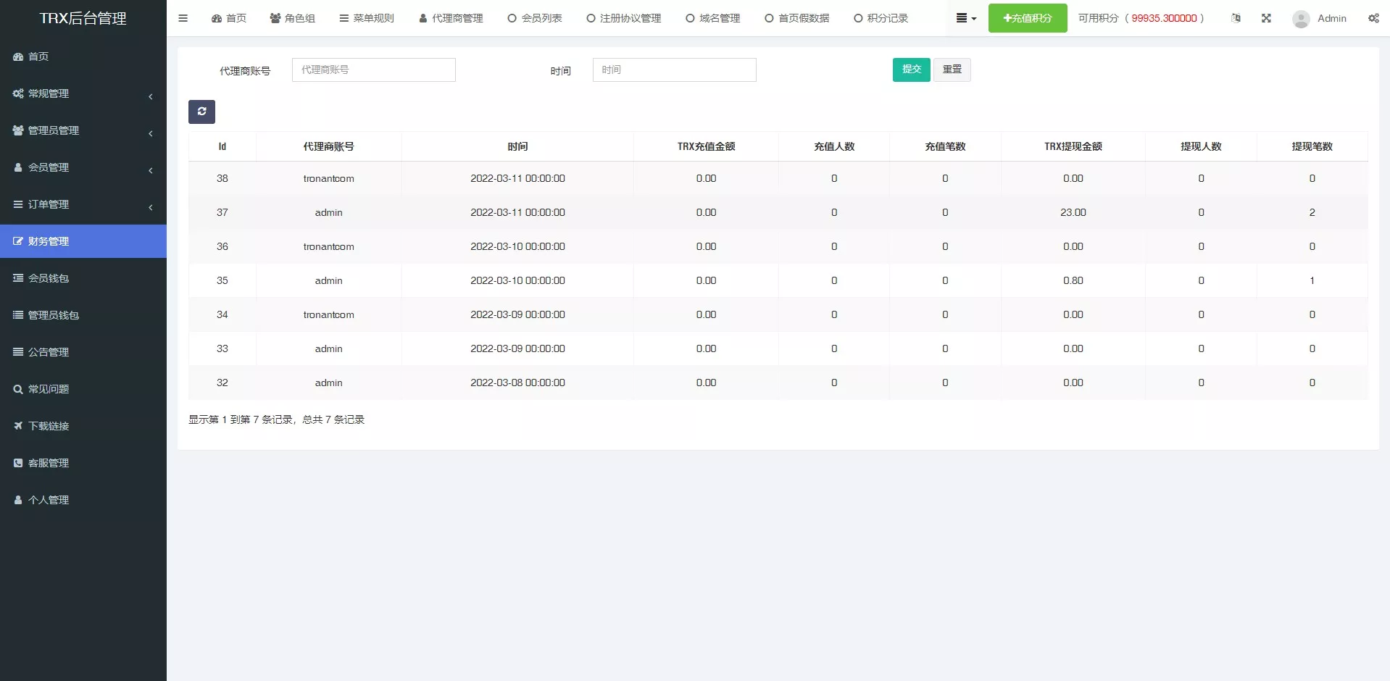Viewport: 1390px width, 681px height.
Task: Click the 常规管理 gears icon
Action: pyautogui.click(x=18, y=93)
